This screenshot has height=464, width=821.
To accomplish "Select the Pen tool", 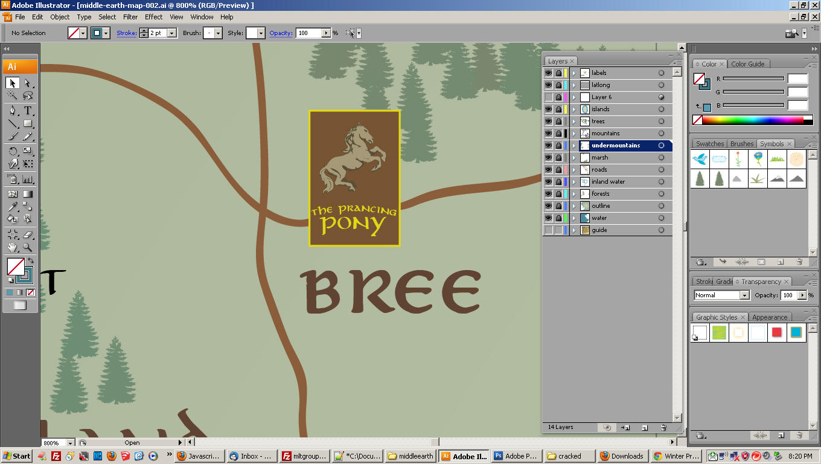I will coord(13,111).
